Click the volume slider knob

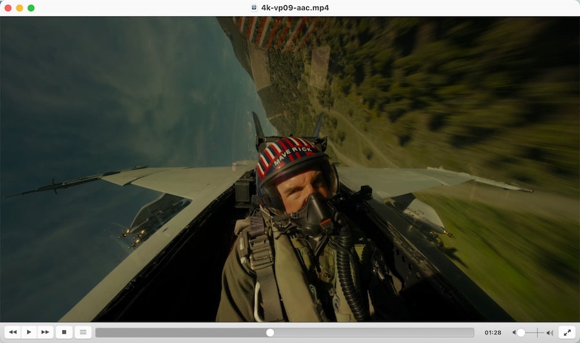(521, 333)
